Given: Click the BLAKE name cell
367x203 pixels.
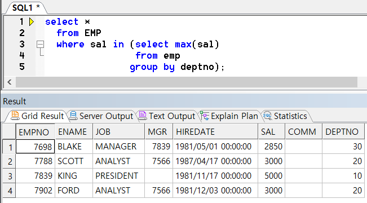Looking at the screenshot, I should (x=74, y=147).
